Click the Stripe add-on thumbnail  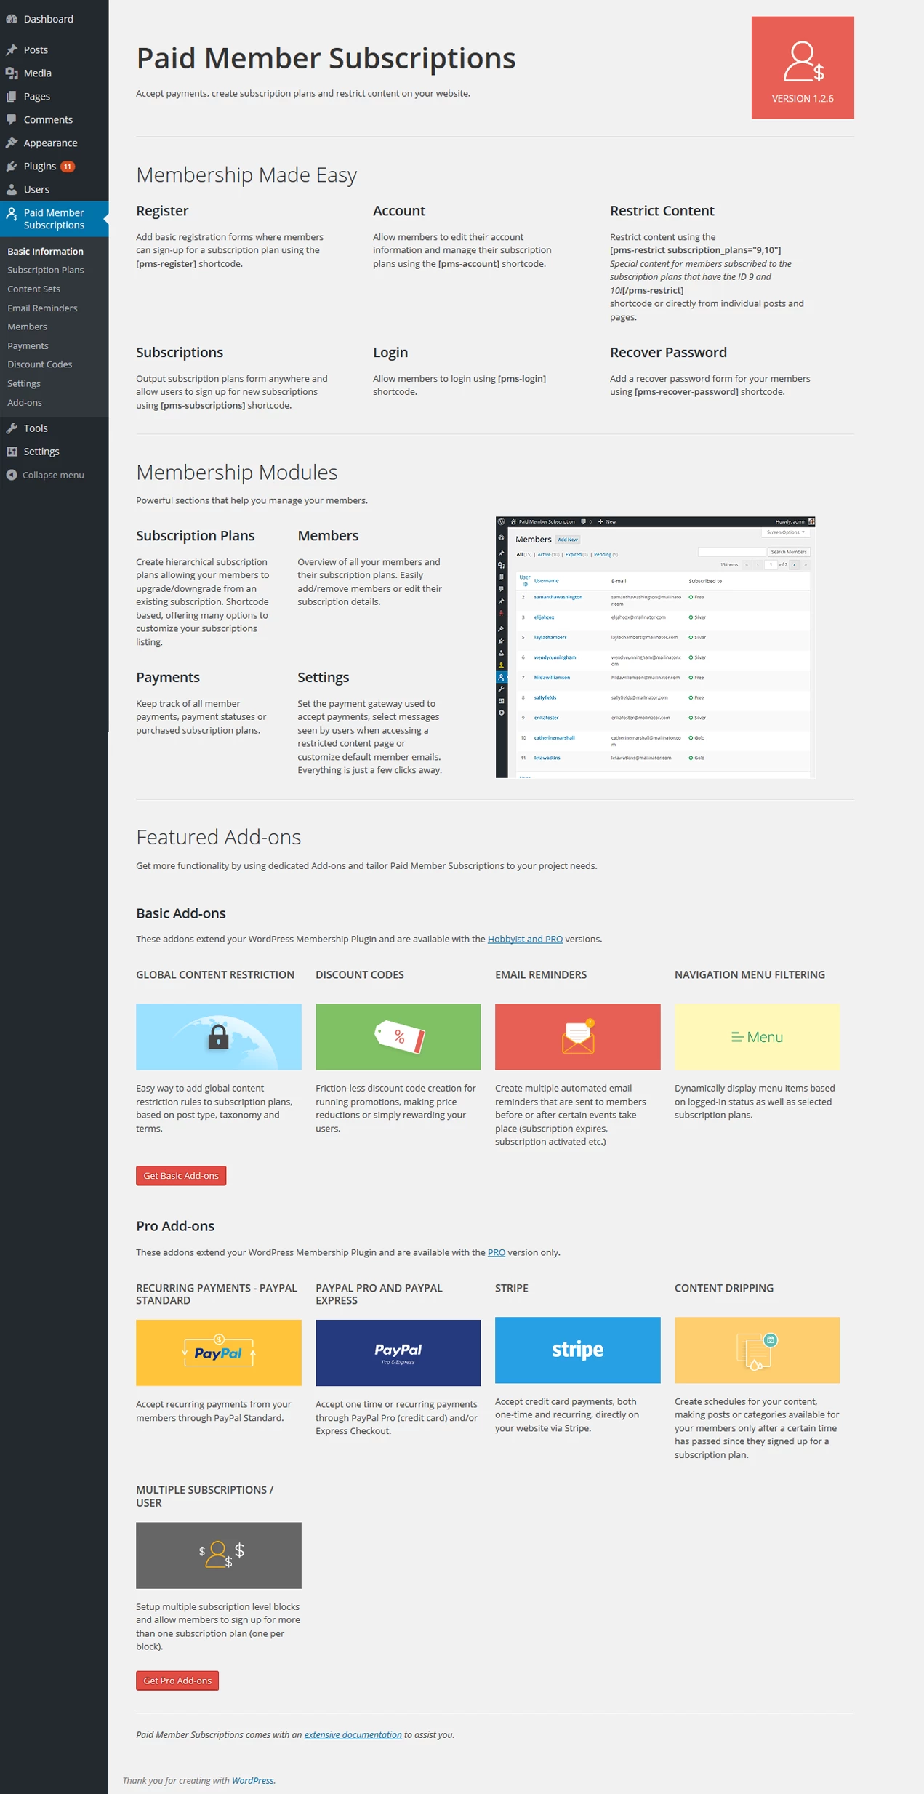click(577, 1350)
